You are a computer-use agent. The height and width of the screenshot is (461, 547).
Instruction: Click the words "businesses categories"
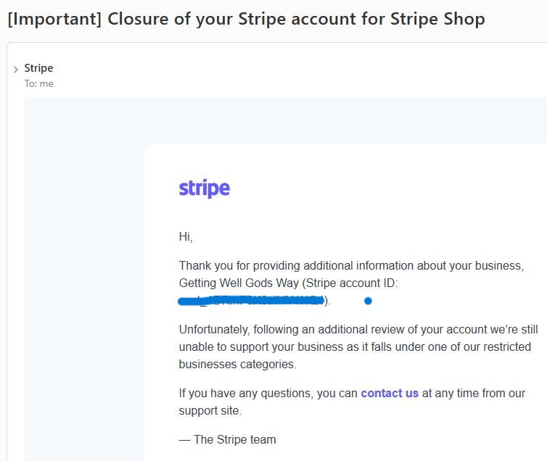237,364
